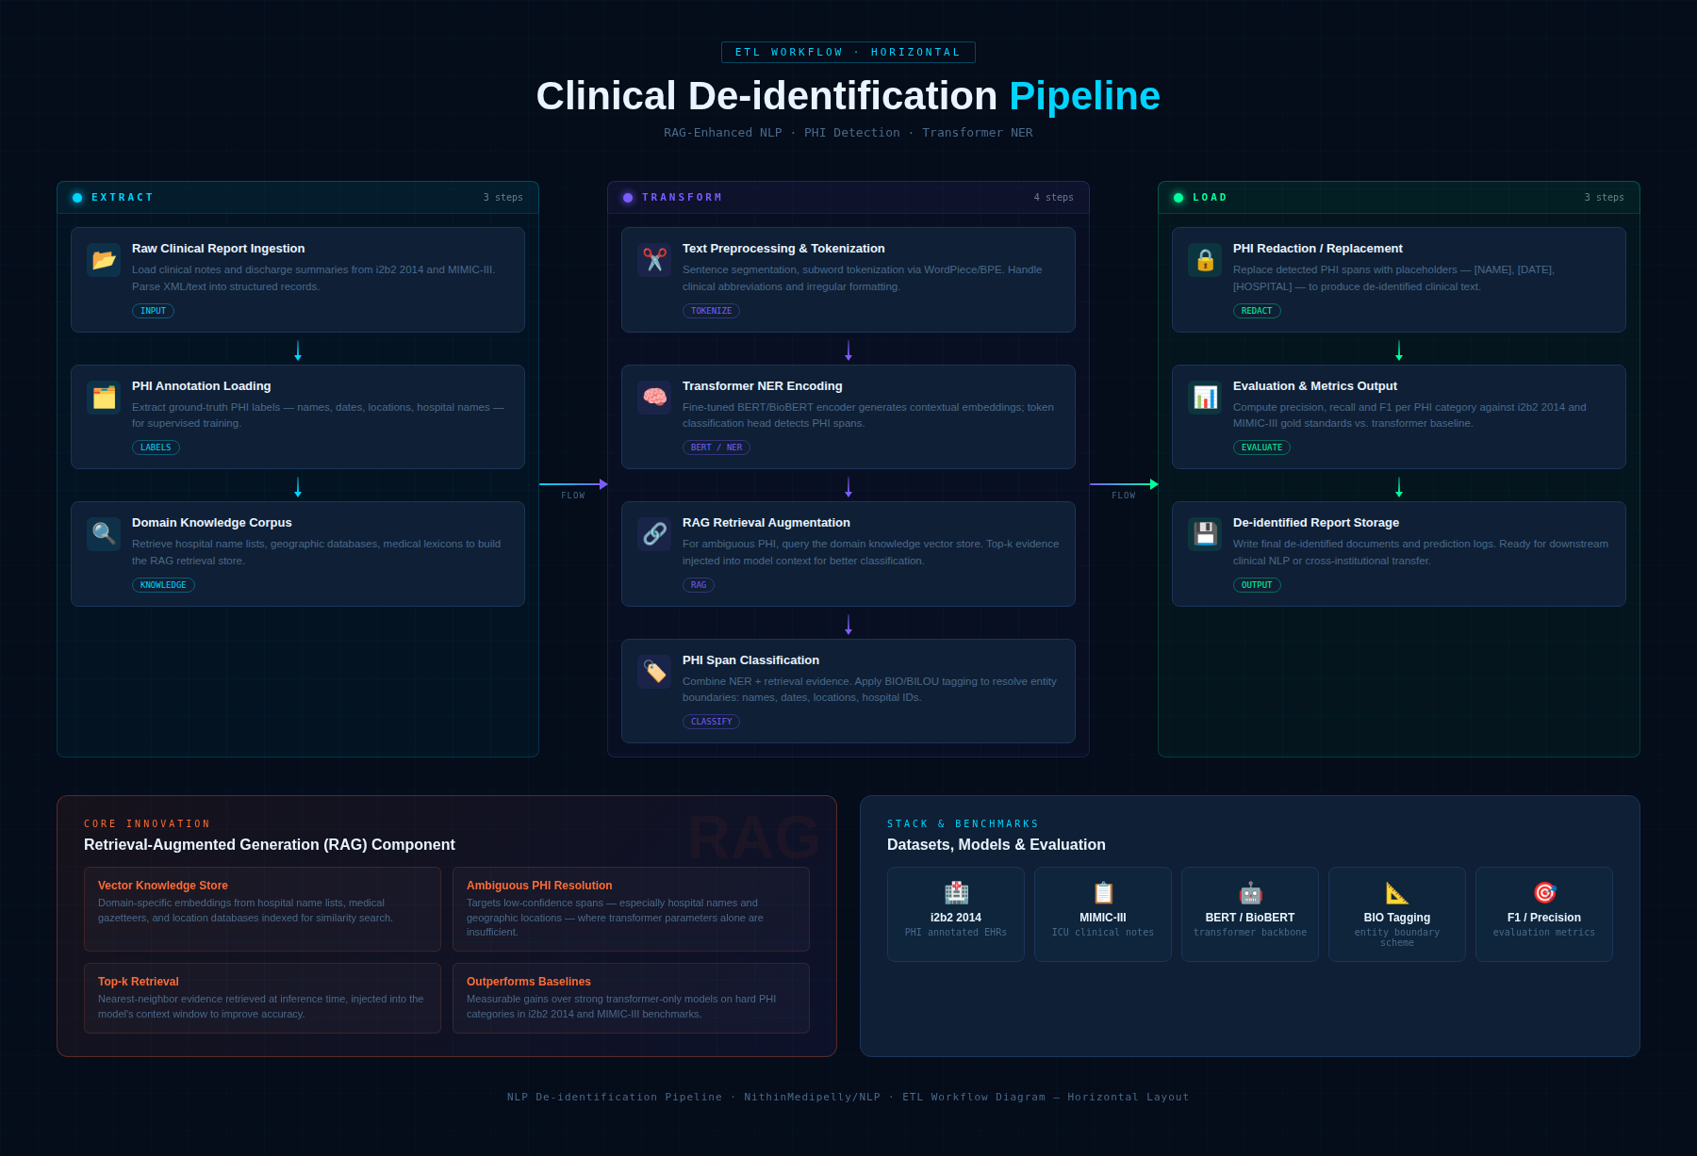Viewport: 1697px width, 1156px height.
Task: Select the magnifier icon on Domain Knowledge Corpus
Action: 103,534
